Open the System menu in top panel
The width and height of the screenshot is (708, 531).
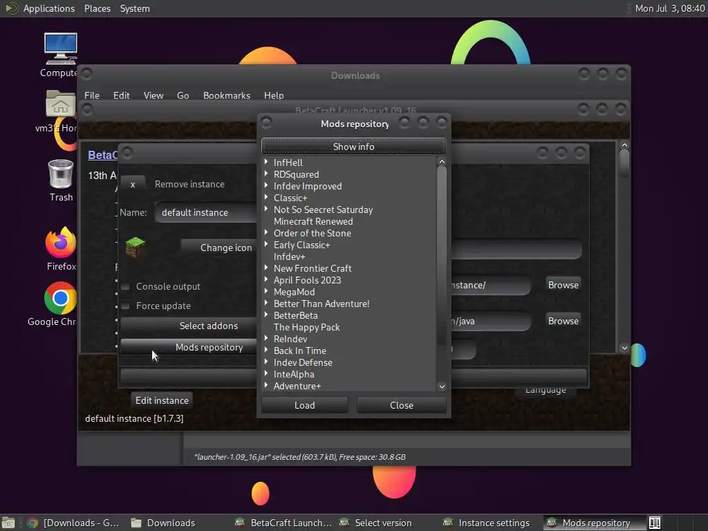coord(135,8)
